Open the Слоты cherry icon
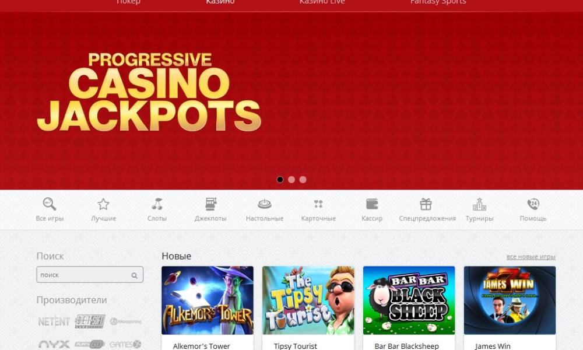Image resolution: width=583 pixels, height=350 pixels. tap(157, 204)
